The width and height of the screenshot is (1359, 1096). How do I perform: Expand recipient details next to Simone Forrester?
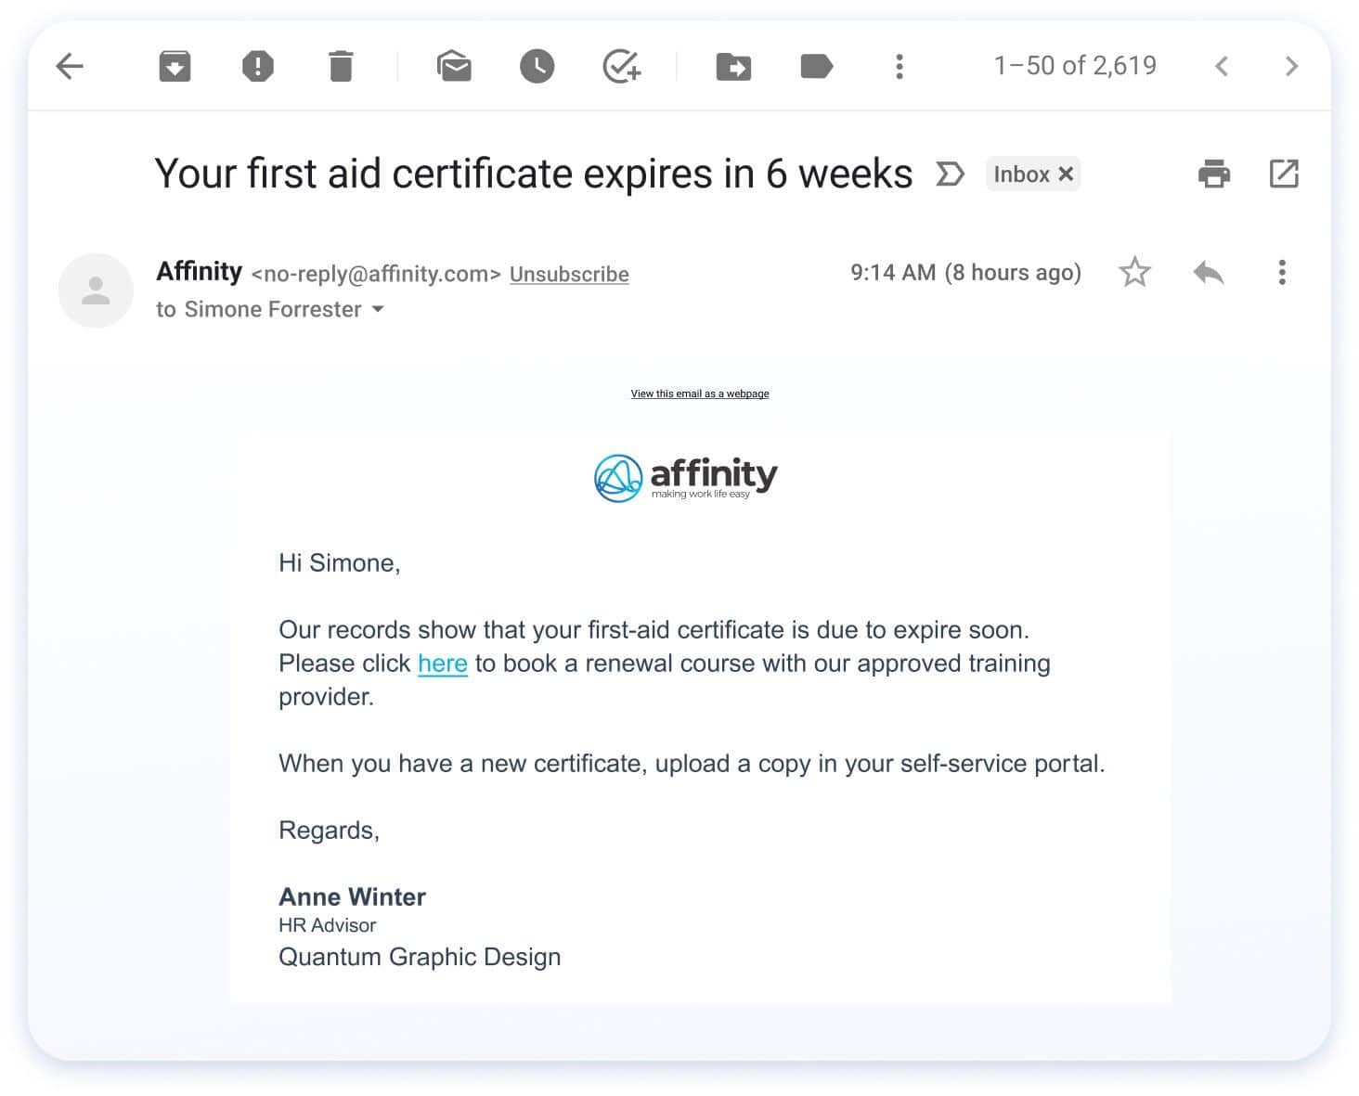[x=378, y=309]
